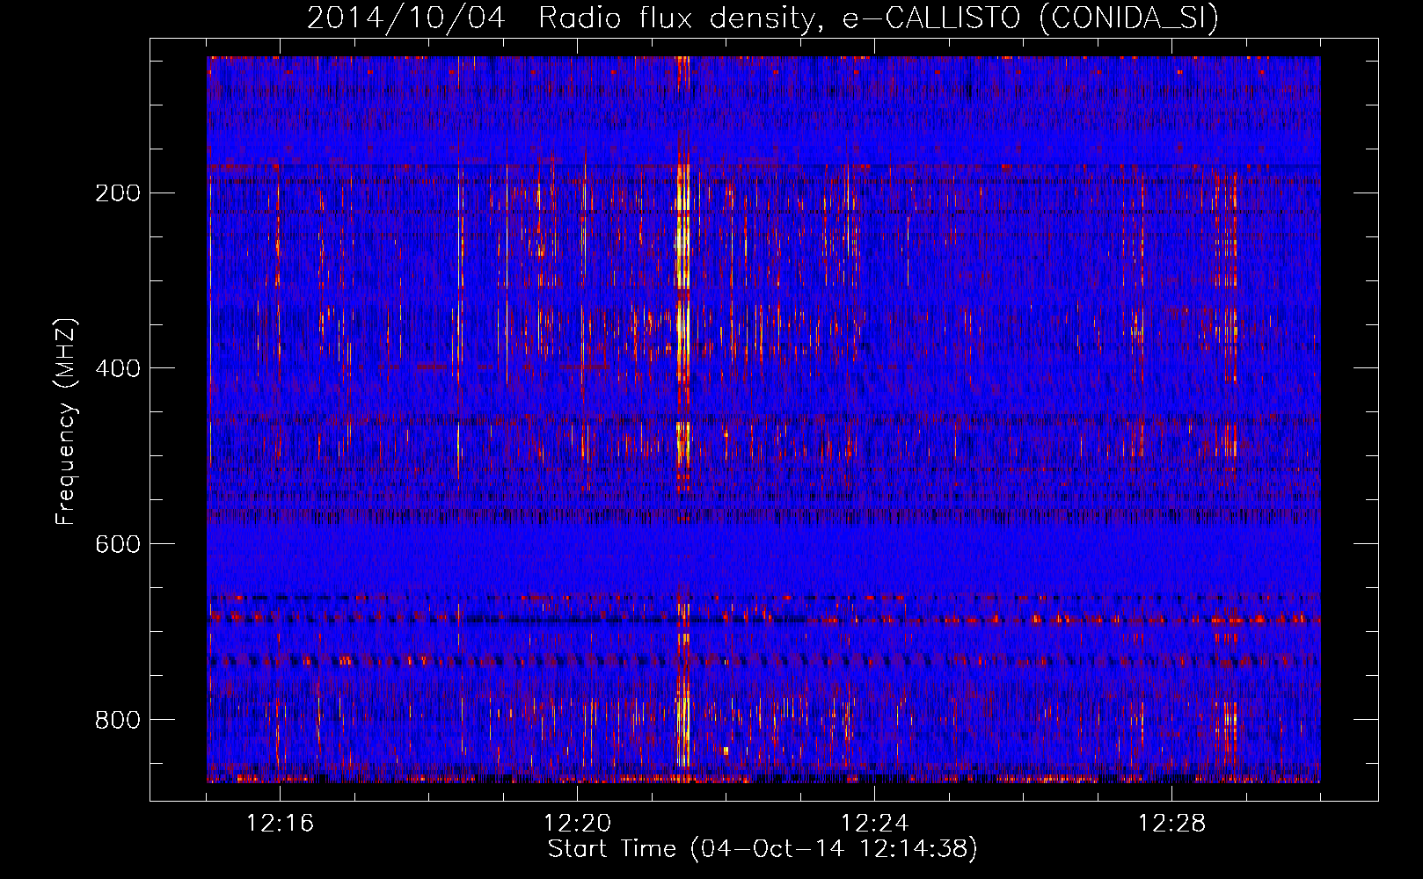
Task: Click the 400 frequency tick label
Action: (118, 368)
